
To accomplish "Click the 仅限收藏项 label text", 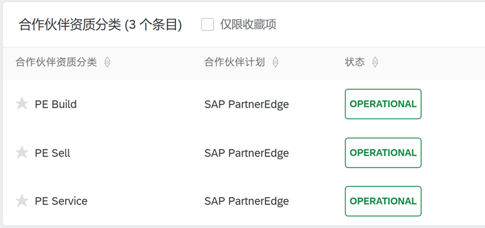I will (x=248, y=25).
